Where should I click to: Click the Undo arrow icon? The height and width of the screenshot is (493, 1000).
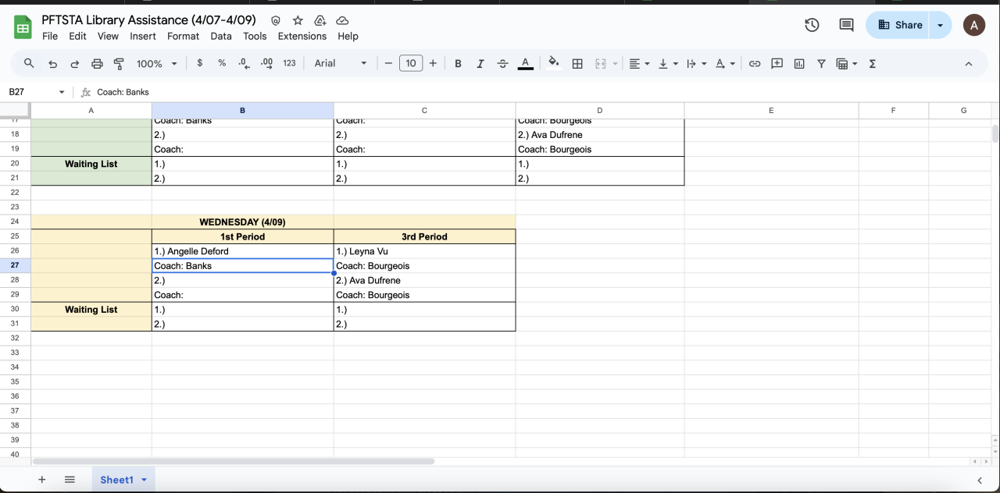tap(52, 64)
